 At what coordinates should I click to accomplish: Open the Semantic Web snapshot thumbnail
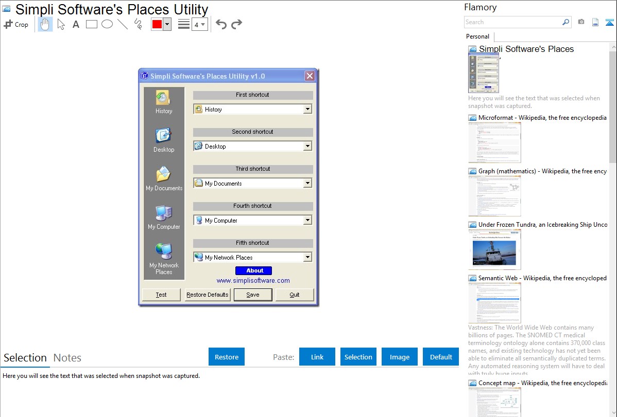494,303
